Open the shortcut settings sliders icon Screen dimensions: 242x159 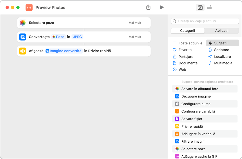point(209,7)
